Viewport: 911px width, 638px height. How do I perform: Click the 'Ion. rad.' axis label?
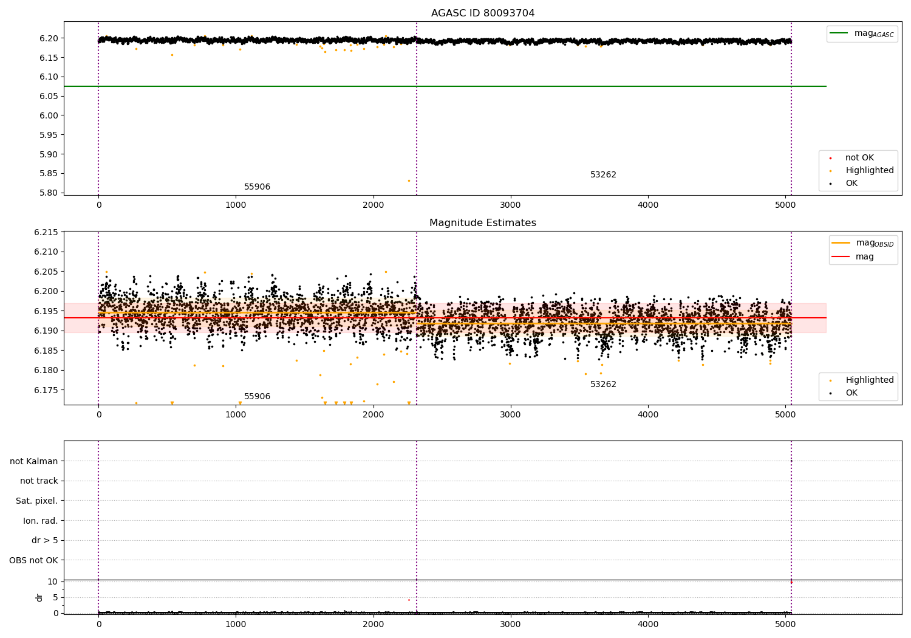(x=41, y=521)
